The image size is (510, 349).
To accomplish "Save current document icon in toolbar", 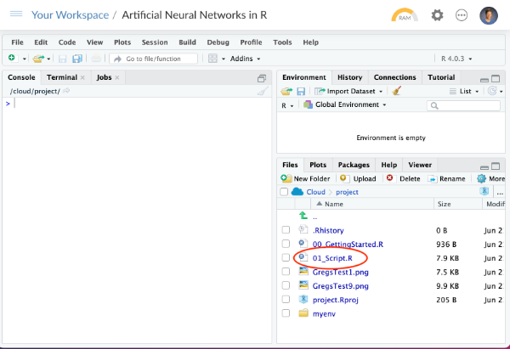I will [x=62, y=59].
